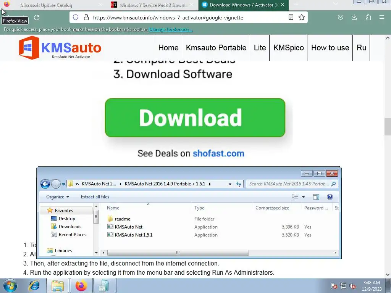Click the page vertical scrollbar thumb
This screenshot has height=293, width=391.
click(388, 127)
